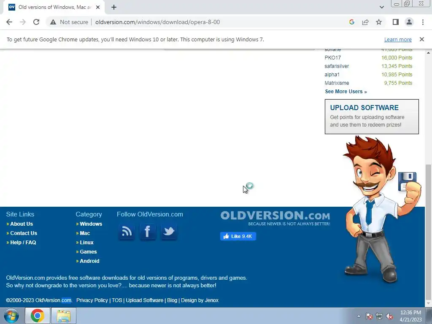Click 13,345 Points for safarisilver
The image size is (432, 324).
pos(397,66)
